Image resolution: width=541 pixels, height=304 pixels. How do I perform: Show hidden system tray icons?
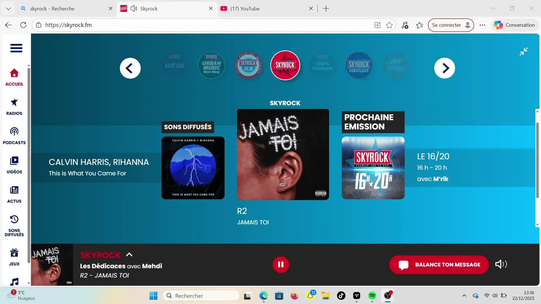(x=464, y=296)
